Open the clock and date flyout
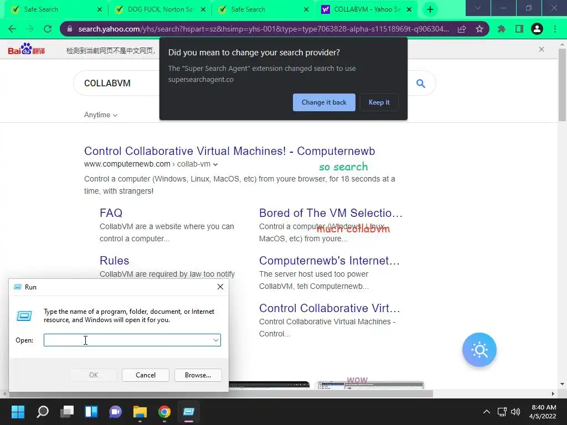Viewport: 567px width, 425px height. (543, 412)
